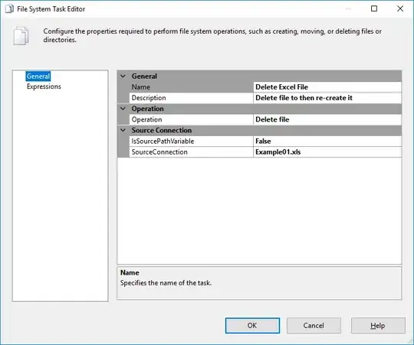This screenshot has width=414, height=345.
Task: Open Help for the task editor
Action: pyautogui.click(x=378, y=326)
